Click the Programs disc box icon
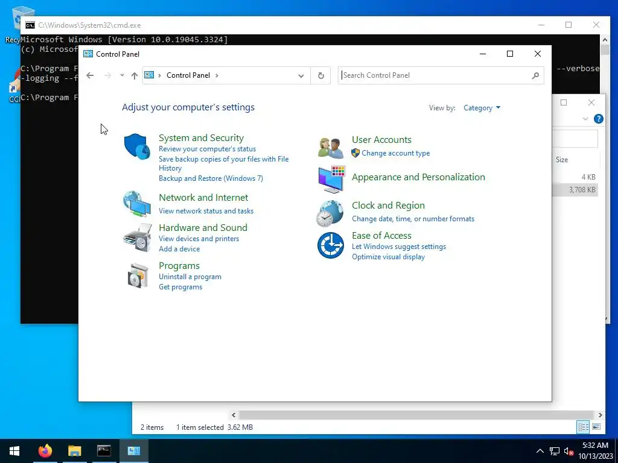This screenshot has width=618, height=463. pos(138,276)
